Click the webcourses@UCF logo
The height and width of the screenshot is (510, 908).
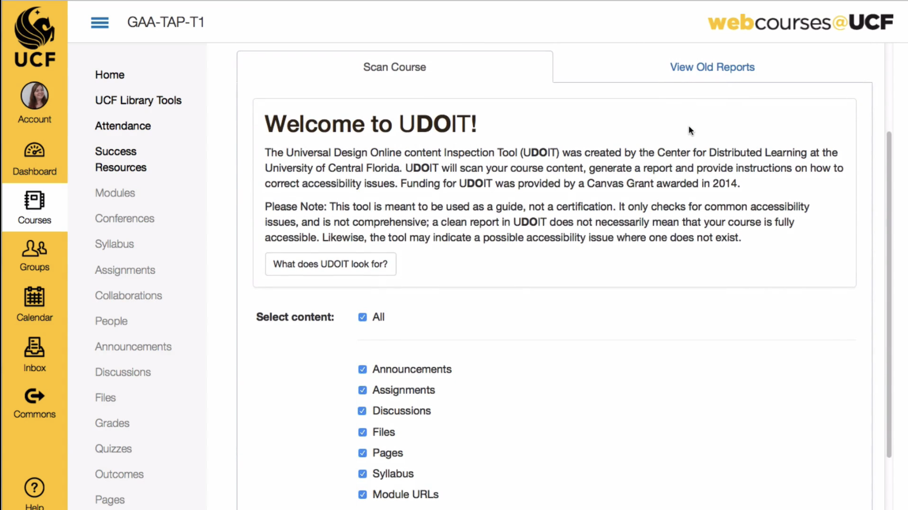point(800,22)
